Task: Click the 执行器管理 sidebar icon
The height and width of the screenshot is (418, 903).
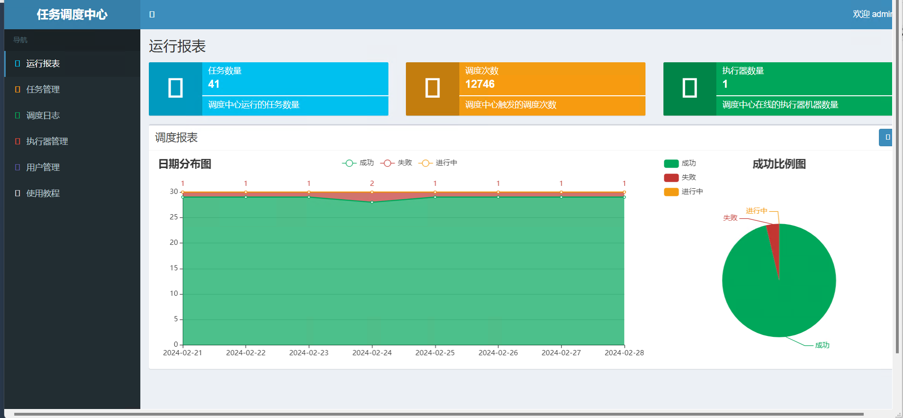Action: pyautogui.click(x=17, y=142)
